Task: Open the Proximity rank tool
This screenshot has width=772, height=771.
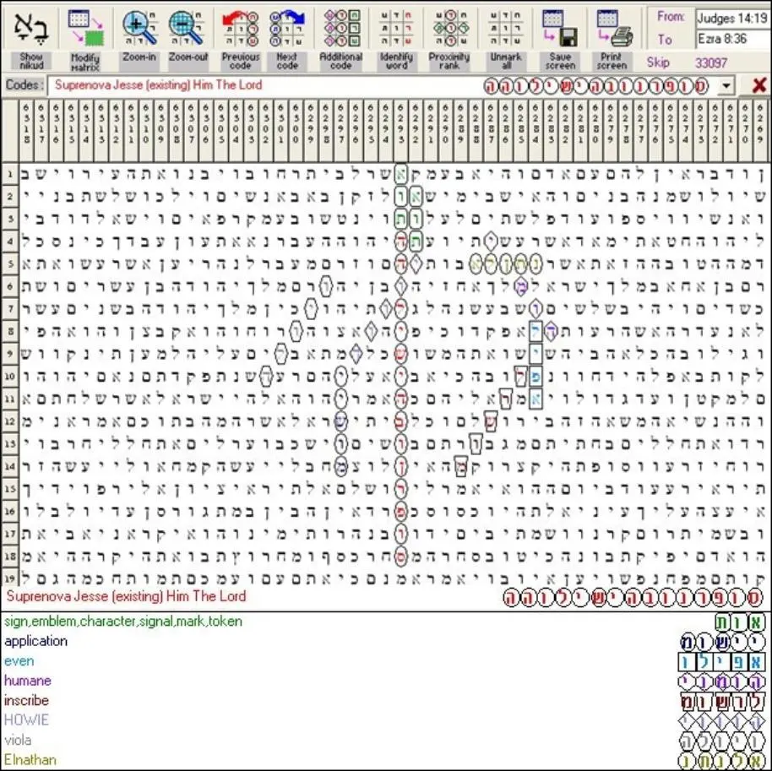Action: coord(449,28)
